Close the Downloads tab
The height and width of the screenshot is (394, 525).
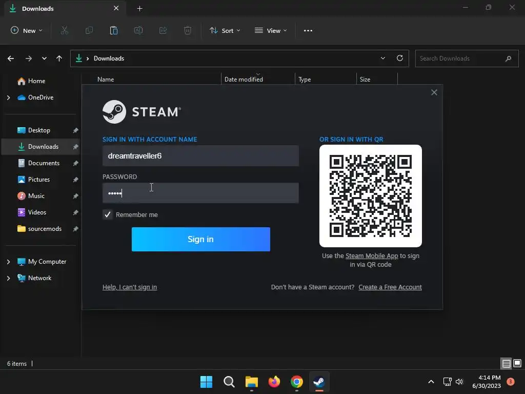[116, 8]
